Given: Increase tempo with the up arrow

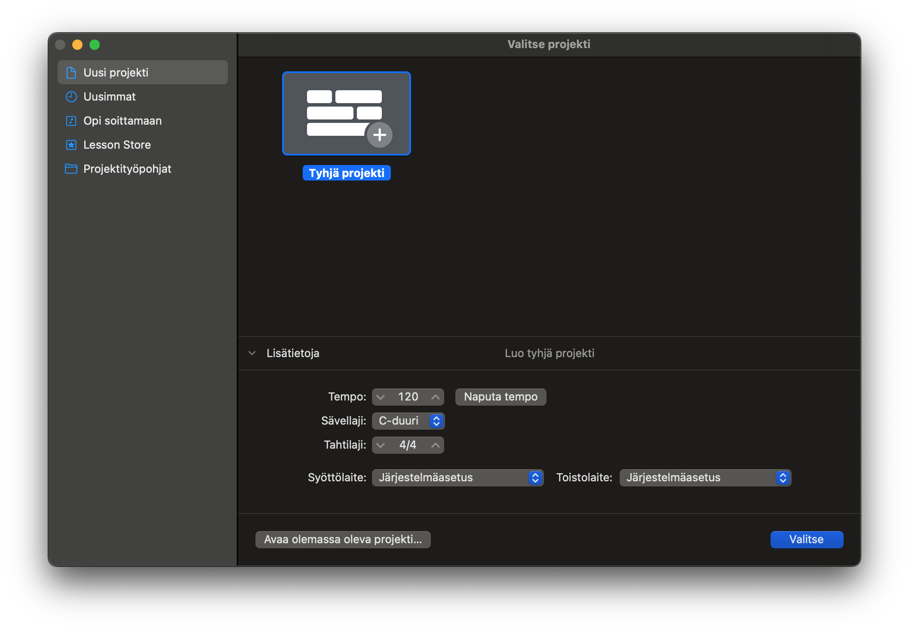Looking at the screenshot, I should coord(435,397).
